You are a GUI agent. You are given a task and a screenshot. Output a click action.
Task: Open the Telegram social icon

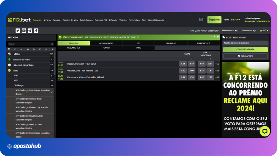pos(30,31)
